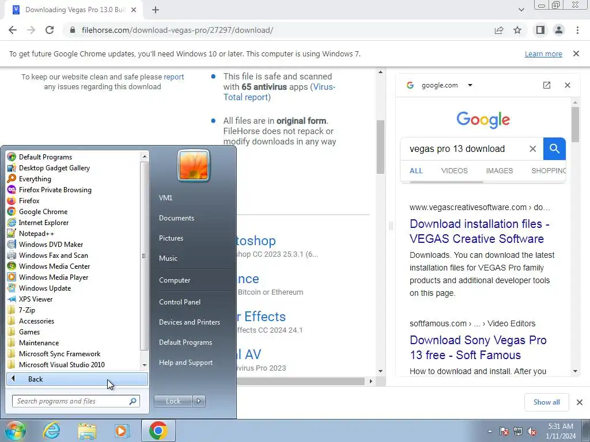Open the shutdown options arrow next to Lock

point(199,401)
